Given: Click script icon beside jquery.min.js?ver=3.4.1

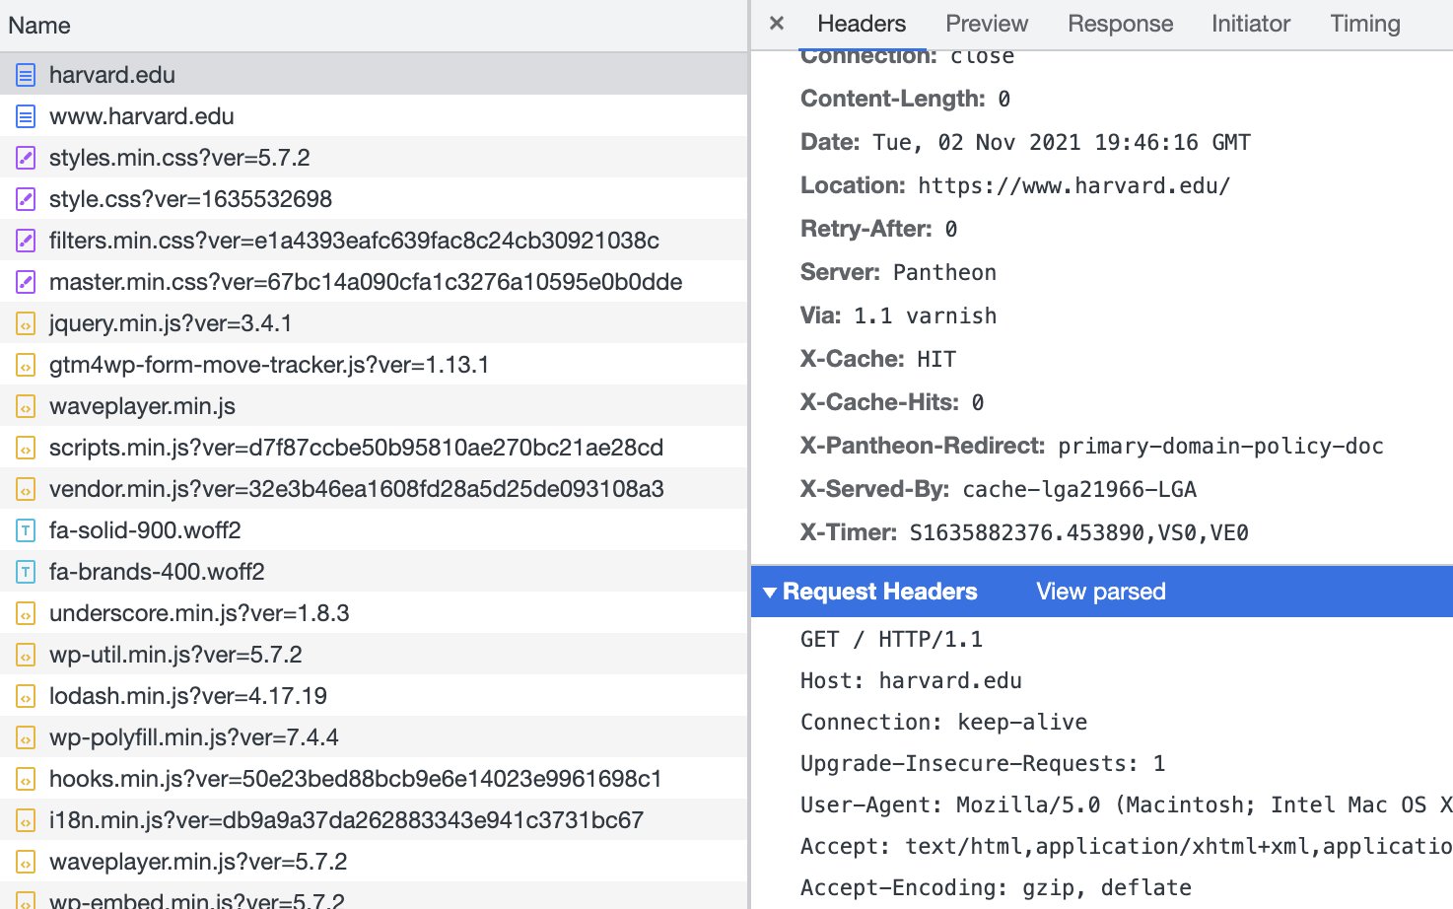Looking at the screenshot, I should click(26, 323).
